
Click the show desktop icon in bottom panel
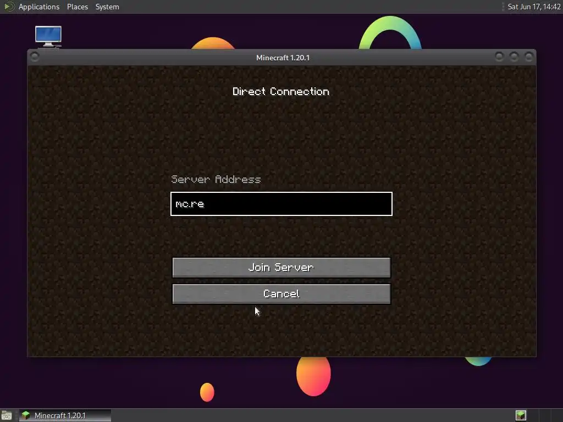tap(7, 415)
